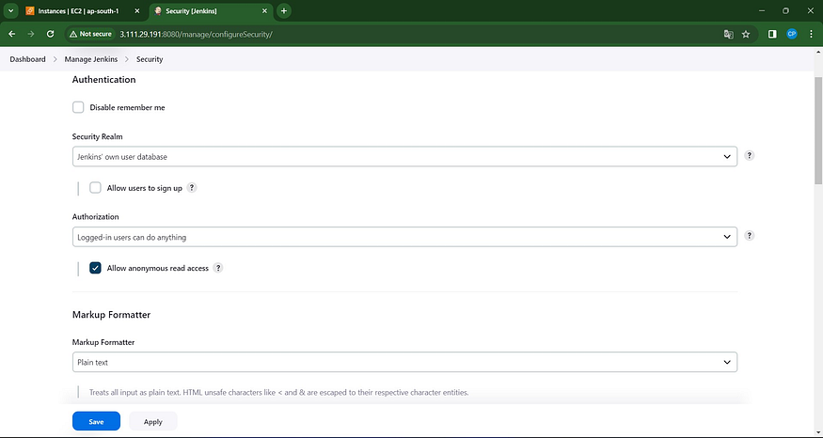This screenshot has width=823, height=438.
Task: Open the Security Realm dropdown
Action: click(x=404, y=156)
